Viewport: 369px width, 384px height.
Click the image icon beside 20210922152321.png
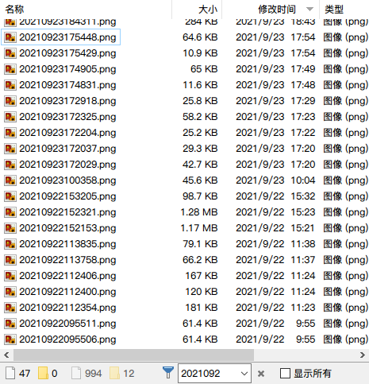point(10,212)
